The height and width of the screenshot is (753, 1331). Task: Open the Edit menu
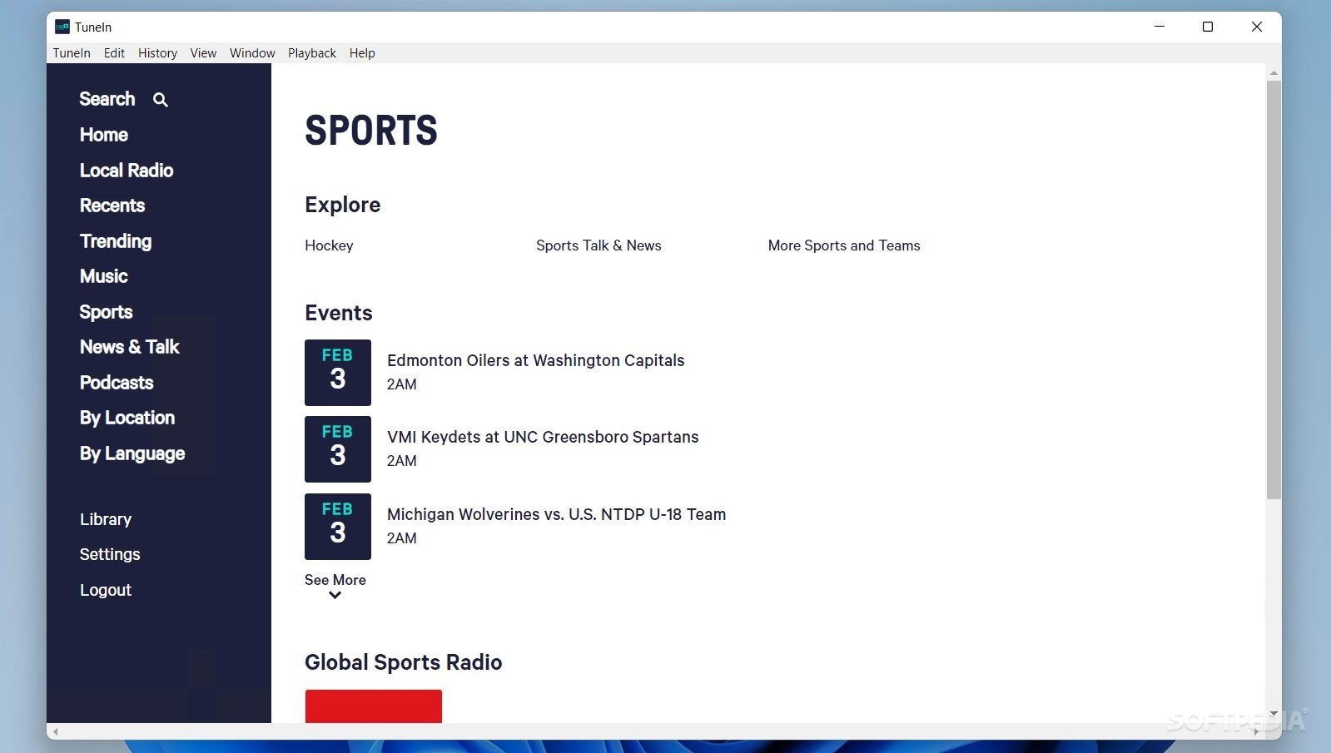point(114,53)
